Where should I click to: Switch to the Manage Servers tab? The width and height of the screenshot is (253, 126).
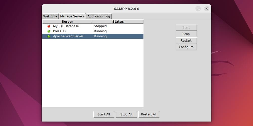pyautogui.click(x=72, y=16)
